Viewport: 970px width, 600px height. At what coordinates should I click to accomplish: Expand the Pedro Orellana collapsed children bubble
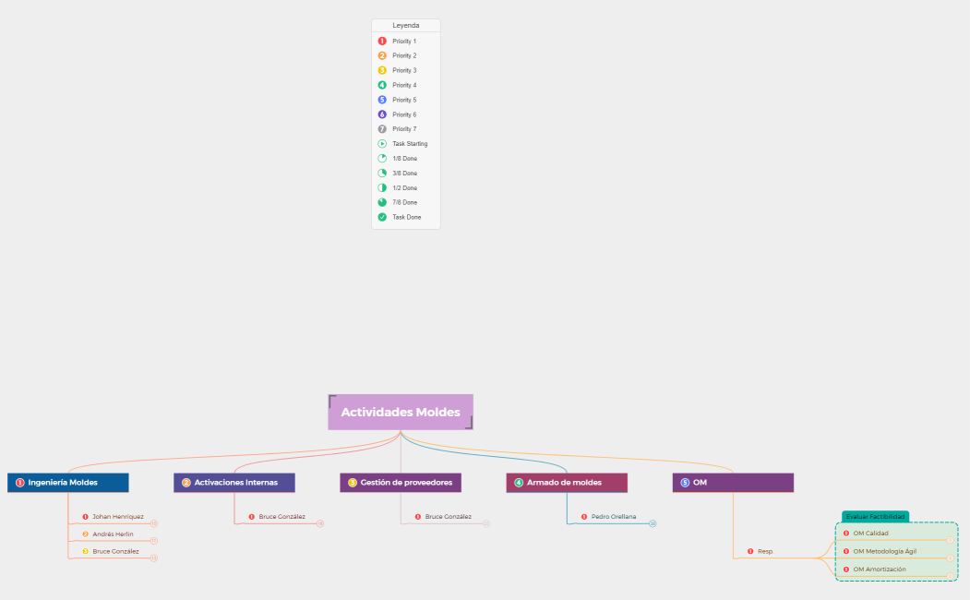(653, 523)
